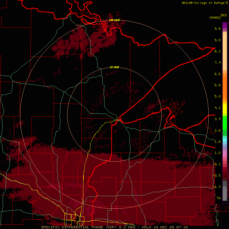Image resolution: width=229 pixels, height=229 pixels.
Task: Click the 3.4 scale value
Action: point(218,119)
